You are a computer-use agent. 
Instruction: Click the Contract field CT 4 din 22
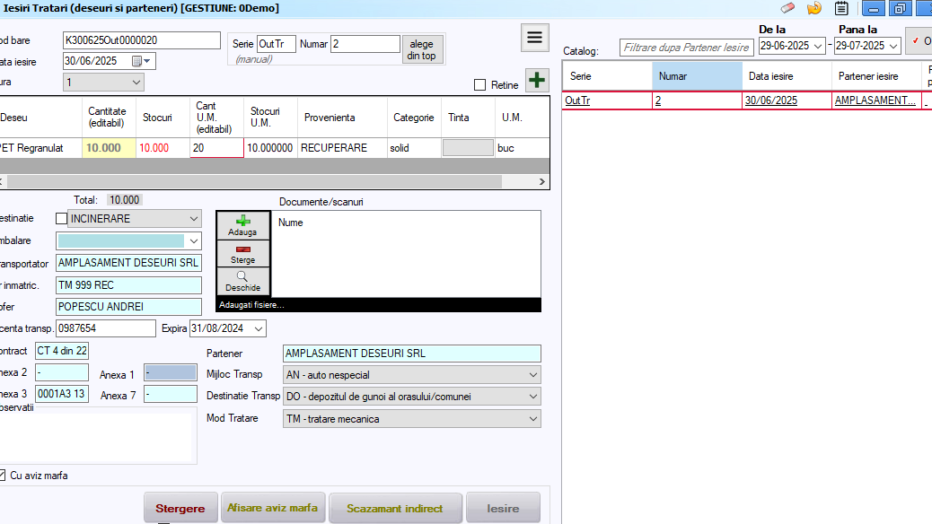[62, 351]
